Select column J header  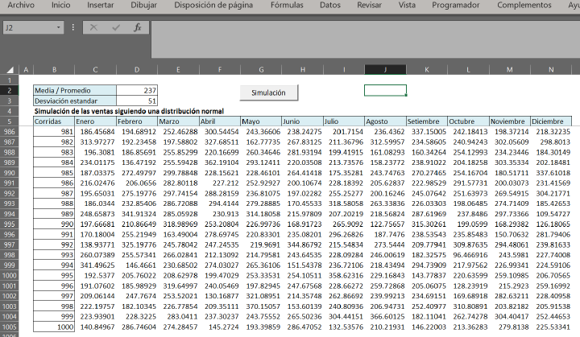(x=385, y=69)
